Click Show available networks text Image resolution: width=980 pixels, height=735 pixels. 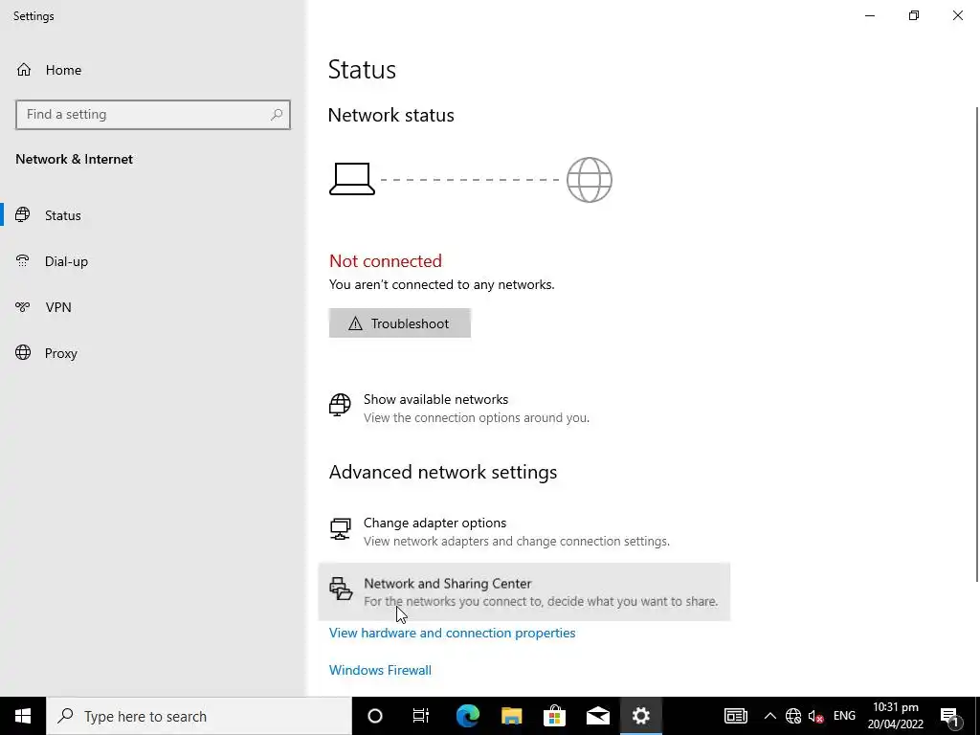435,399
